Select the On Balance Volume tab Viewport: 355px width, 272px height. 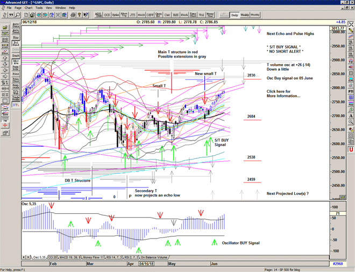click(154, 257)
